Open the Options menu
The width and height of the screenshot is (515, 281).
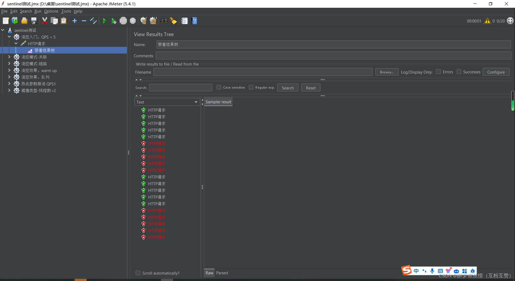[x=51, y=11]
